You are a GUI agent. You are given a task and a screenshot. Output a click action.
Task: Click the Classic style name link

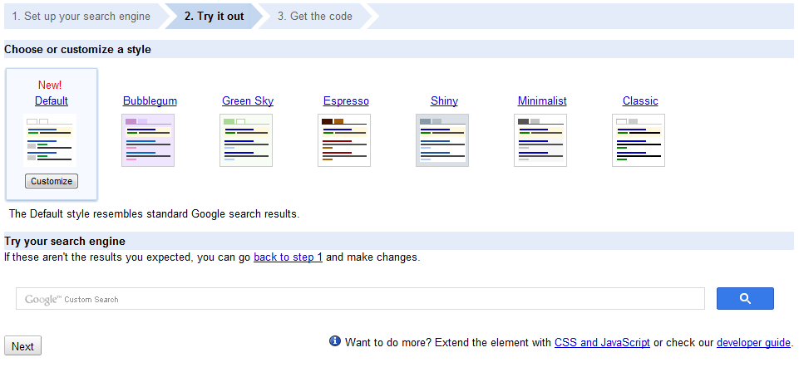[640, 100]
